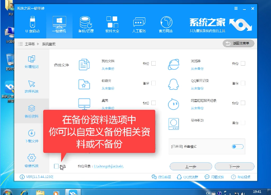Click 系统重装 in the breadcrumb
The width and height of the screenshot is (271, 195).
click(x=49, y=44)
